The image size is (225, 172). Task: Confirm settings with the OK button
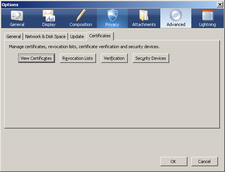173,162
